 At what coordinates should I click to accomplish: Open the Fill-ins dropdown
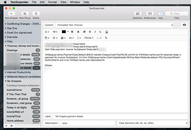click(x=89, y=38)
